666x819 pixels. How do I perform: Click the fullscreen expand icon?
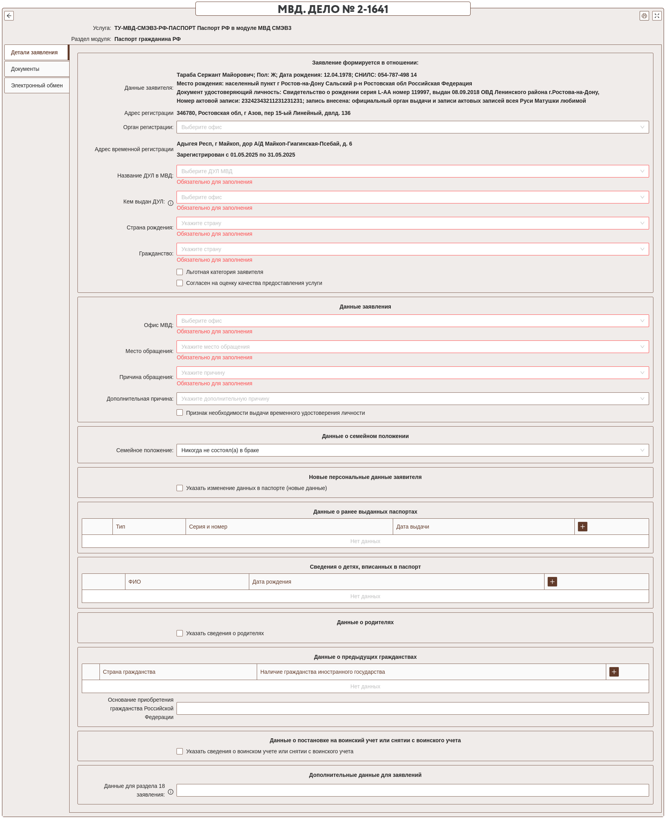pos(657,16)
